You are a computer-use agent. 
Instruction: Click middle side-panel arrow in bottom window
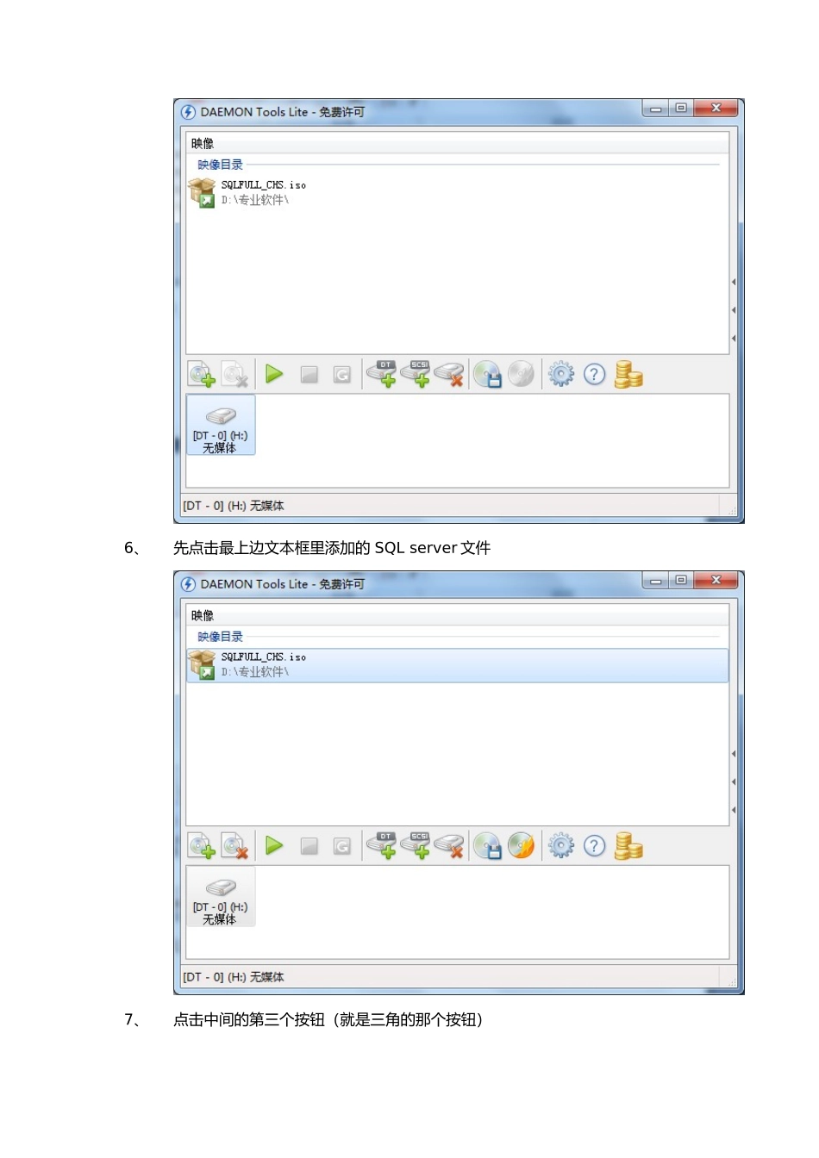[734, 781]
